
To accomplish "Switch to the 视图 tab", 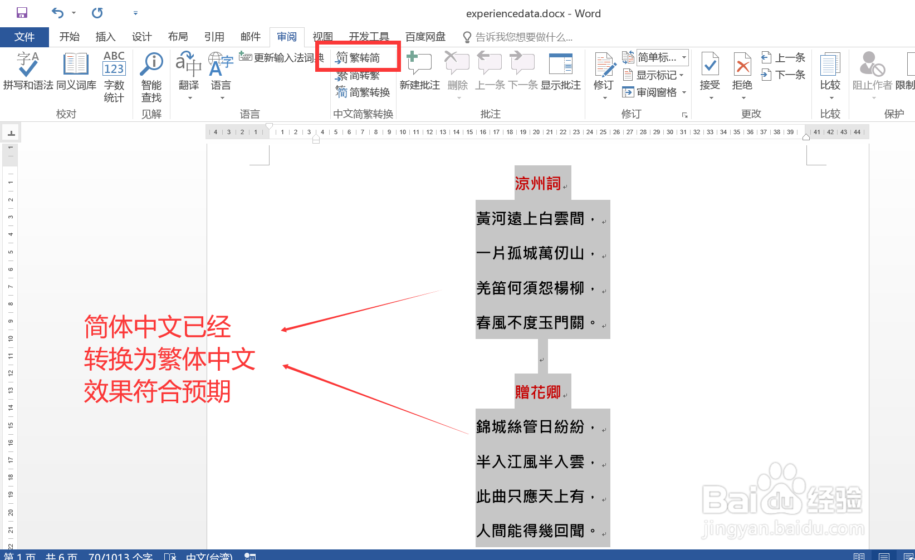I will click(x=322, y=37).
